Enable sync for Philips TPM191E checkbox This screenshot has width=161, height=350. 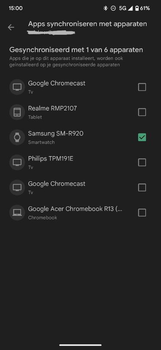pyautogui.click(x=142, y=162)
